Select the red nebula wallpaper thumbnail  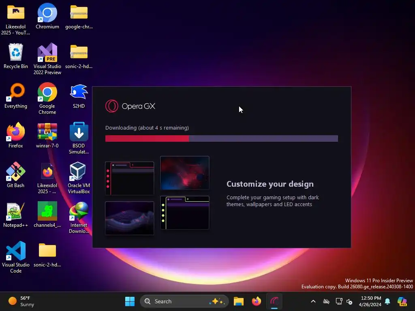pyautogui.click(x=185, y=173)
